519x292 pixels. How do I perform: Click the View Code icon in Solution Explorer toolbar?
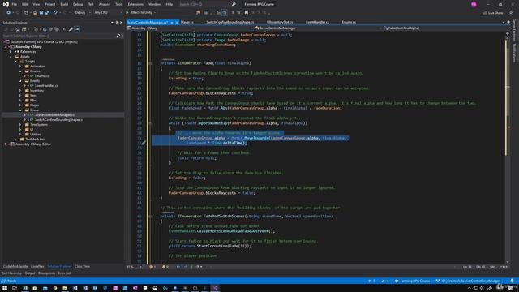coord(65,29)
